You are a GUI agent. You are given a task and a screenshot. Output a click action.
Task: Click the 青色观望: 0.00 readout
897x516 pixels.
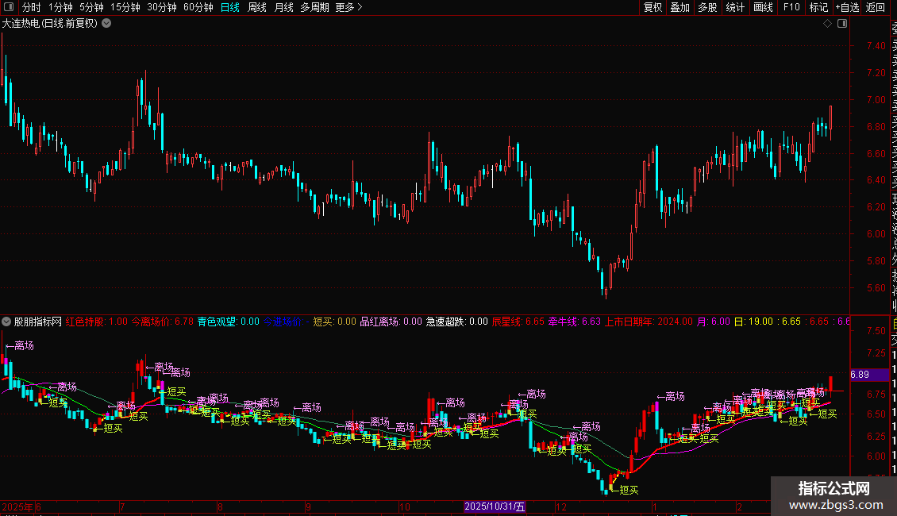[x=229, y=322]
